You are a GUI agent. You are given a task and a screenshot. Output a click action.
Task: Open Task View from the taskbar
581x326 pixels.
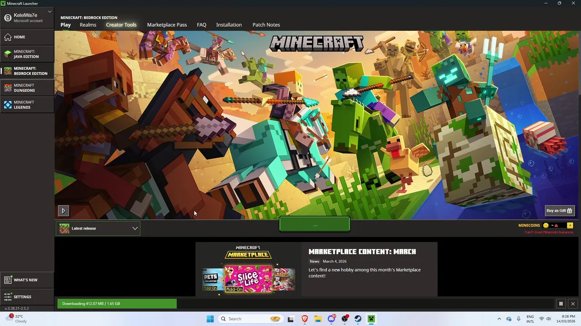(x=291, y=319)
